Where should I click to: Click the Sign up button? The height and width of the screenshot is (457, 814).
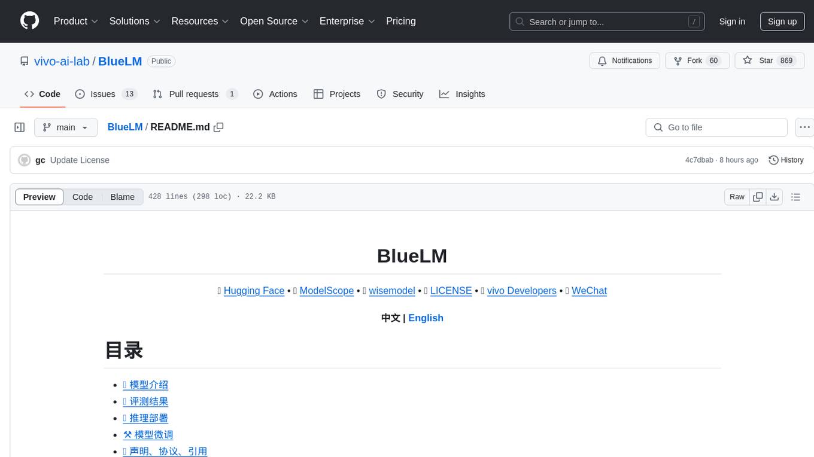(782, 22)
